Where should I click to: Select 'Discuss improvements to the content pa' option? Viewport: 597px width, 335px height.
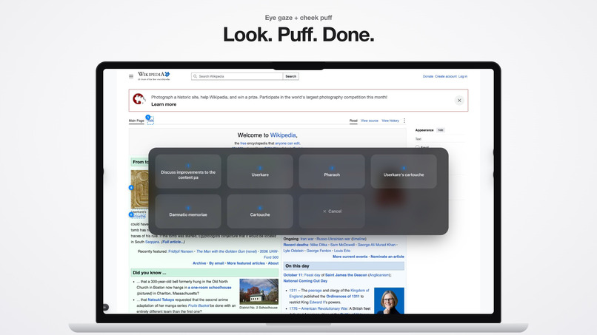tap(188, 171)
